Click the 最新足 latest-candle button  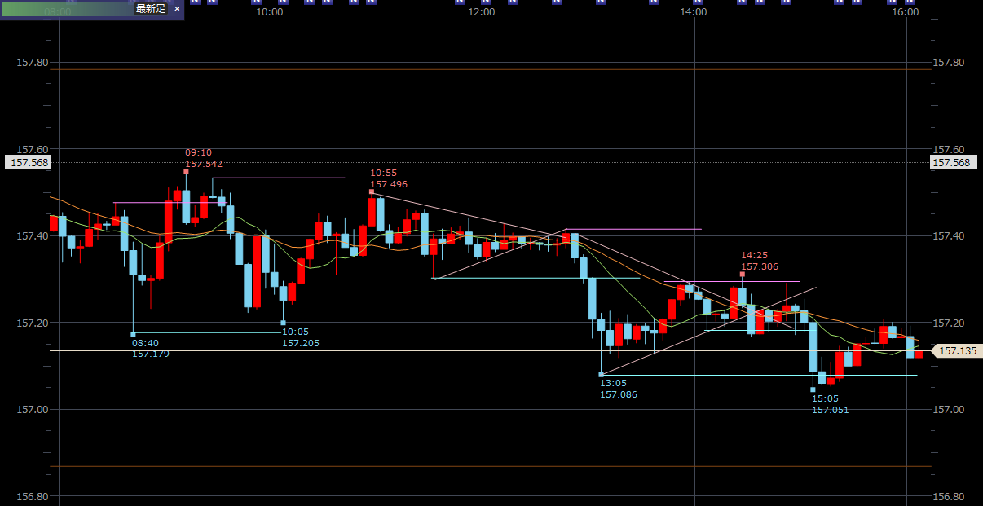[x=150, y=9]
